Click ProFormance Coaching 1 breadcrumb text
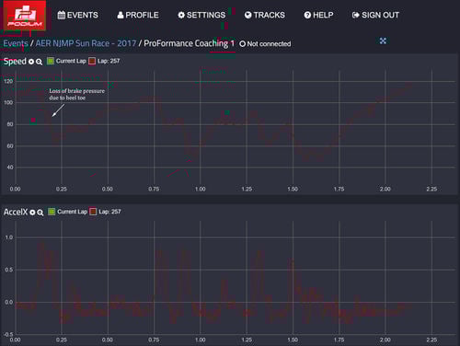Image resolution: width=460 pixels, height=346 pixels. click(189, 43)
